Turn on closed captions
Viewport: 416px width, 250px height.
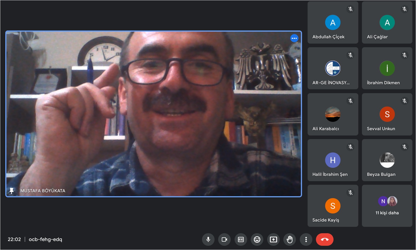[x=241, y=240]
